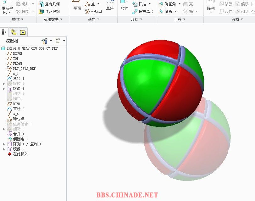Select PNT0 in the model tree
Image resolution: width=255 pixels, height=201 pixels.
tap(14, 99)
